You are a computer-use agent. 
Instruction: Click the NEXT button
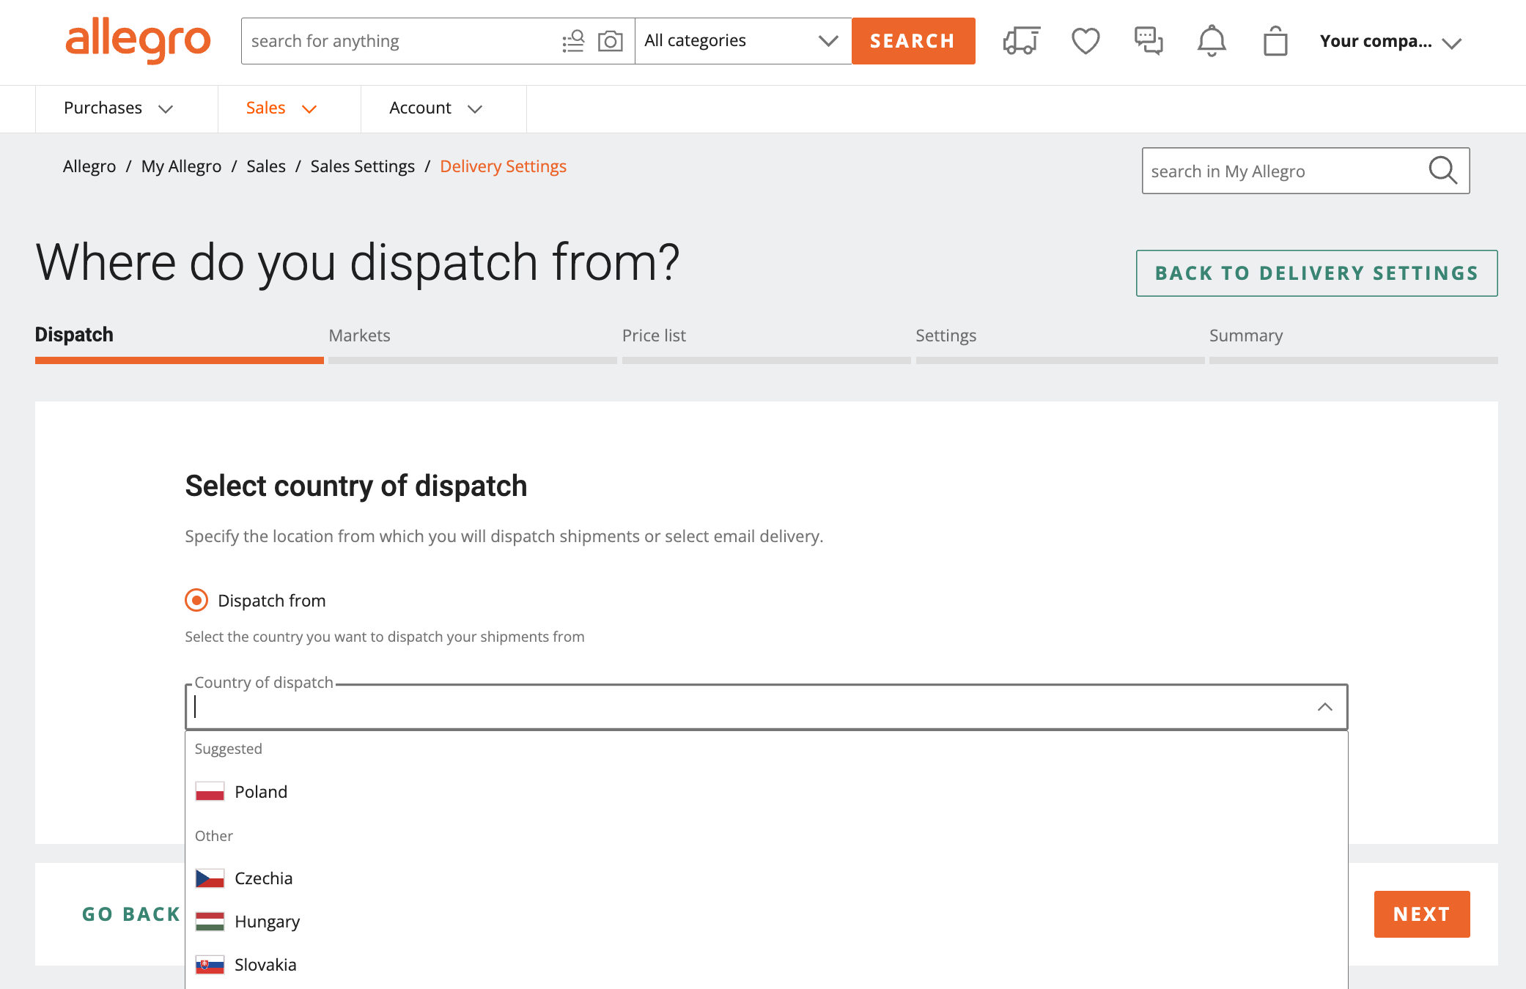click(1422, 914)
